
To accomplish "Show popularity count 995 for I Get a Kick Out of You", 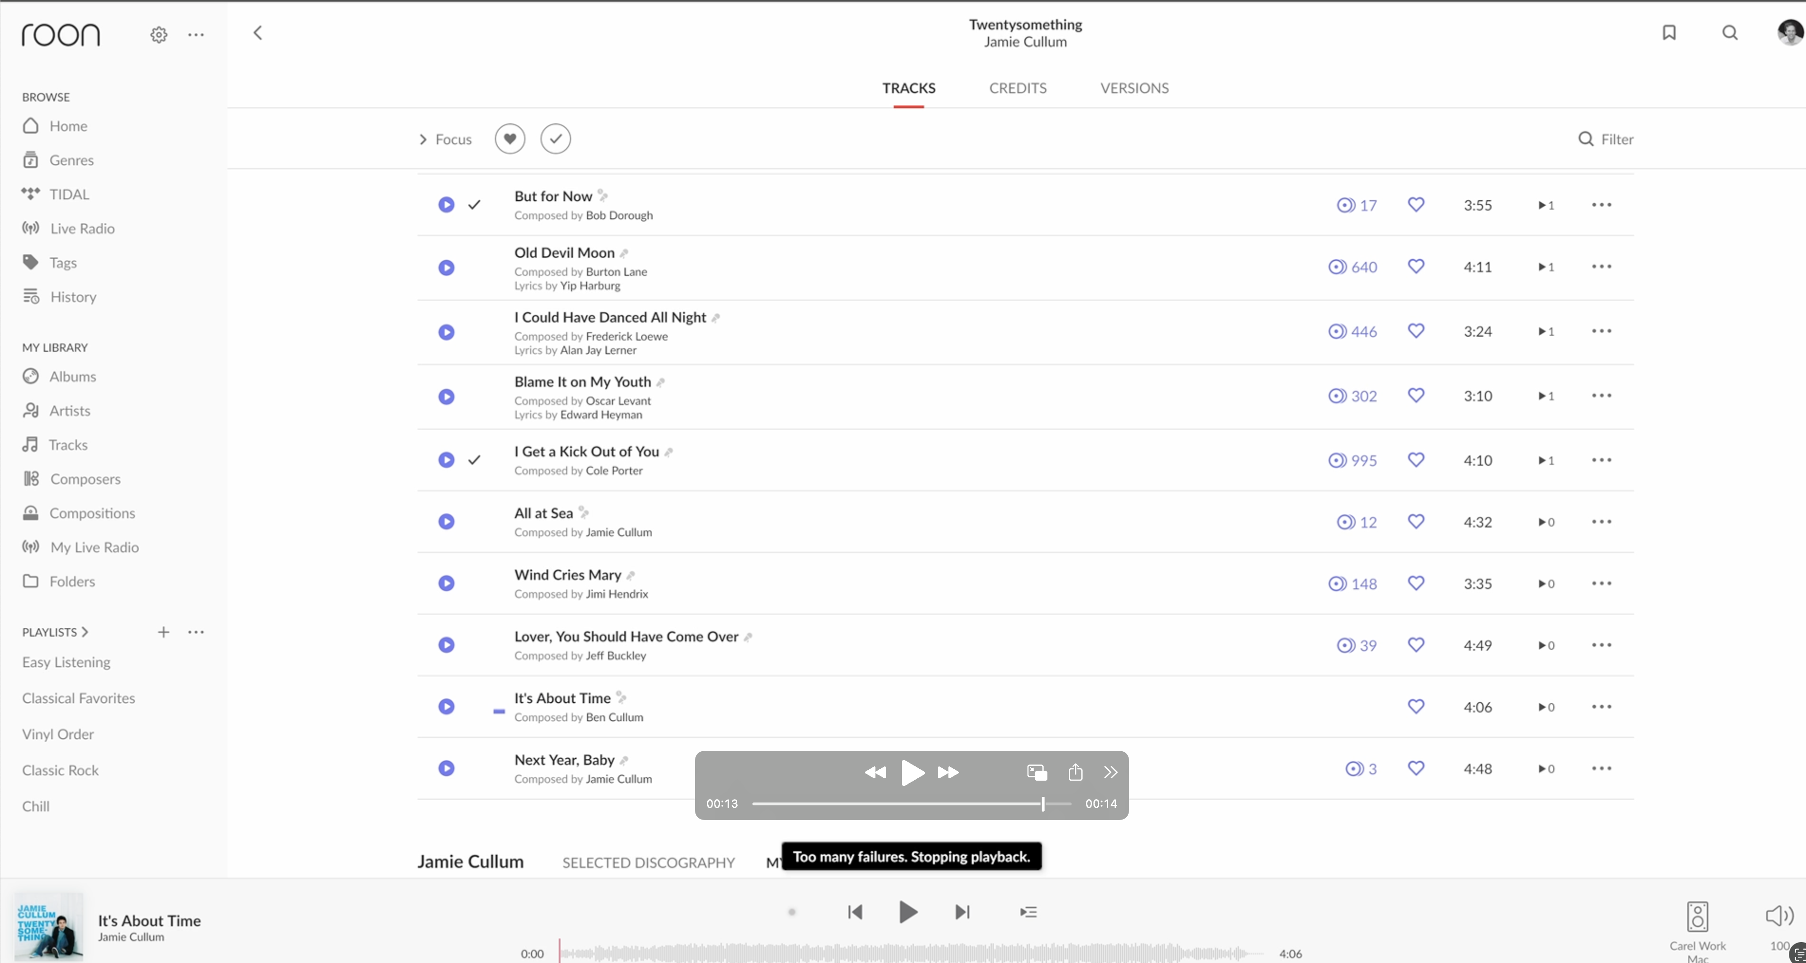I will (x=1352, y=461).
